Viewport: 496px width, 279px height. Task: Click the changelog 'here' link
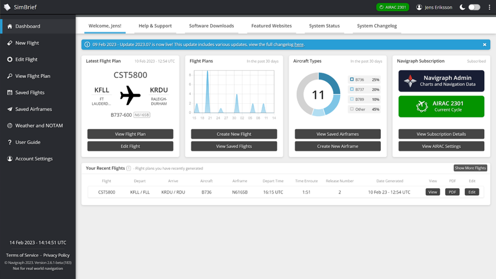coord(299,45)
